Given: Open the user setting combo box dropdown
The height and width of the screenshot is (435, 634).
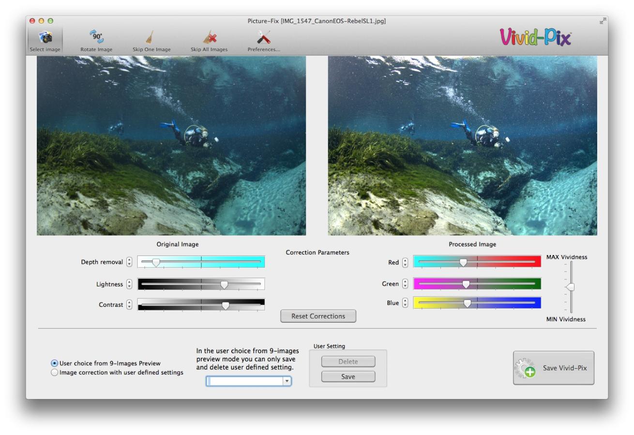Looking at the screenshot, I should [x=287, y=381].
